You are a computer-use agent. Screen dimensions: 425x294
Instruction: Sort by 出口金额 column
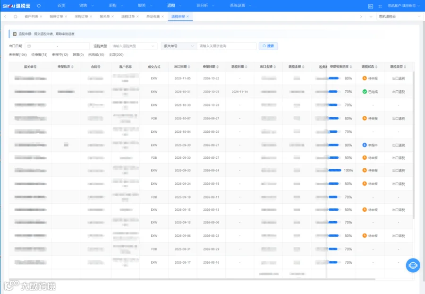click(274, 67)
